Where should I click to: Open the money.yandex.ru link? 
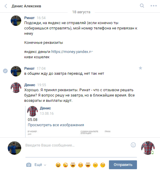coord(72,52)
